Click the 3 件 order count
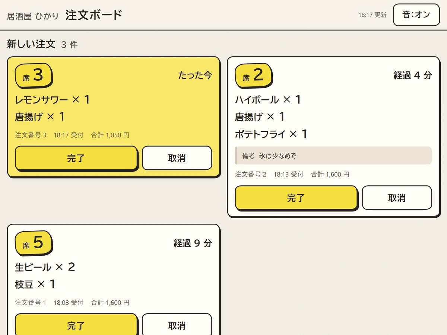This screenshot has width=447, height=335. click(x=69, y=45)
